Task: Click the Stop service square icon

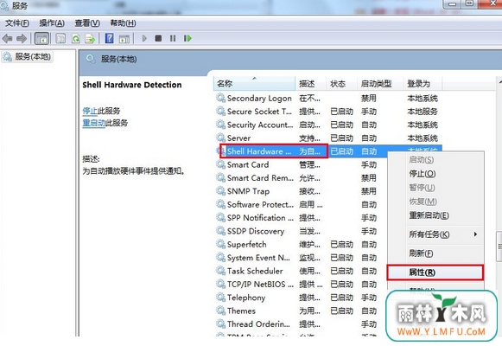Action: click(158, 38)
